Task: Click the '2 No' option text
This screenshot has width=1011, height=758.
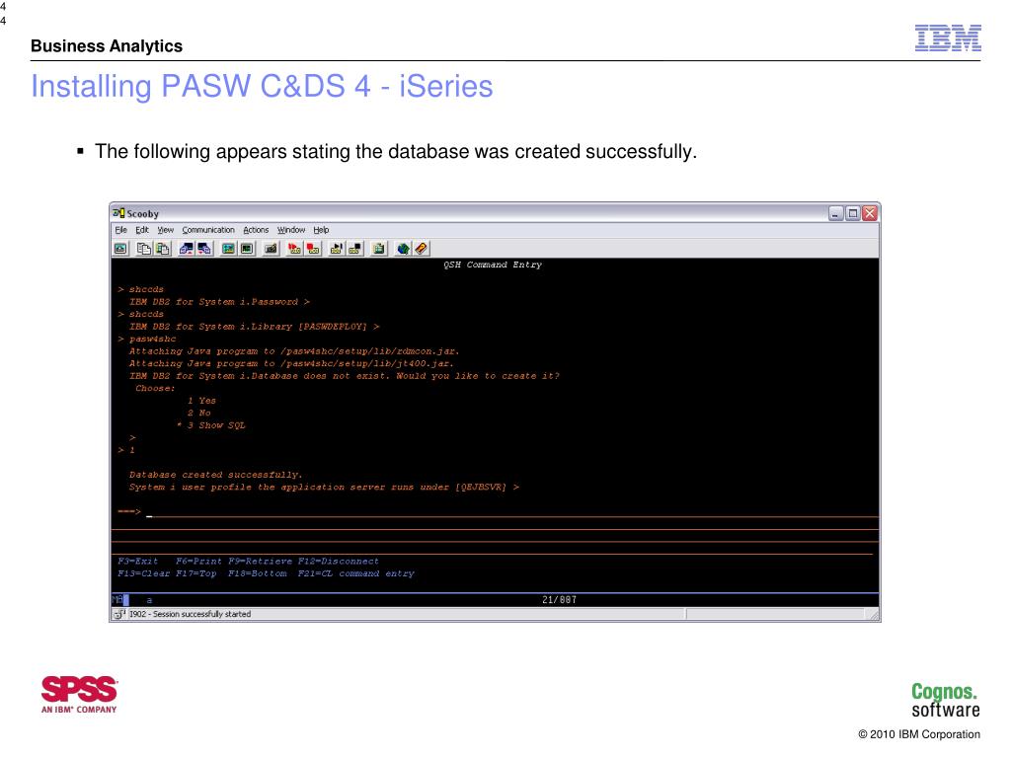Action: [x=198, y=414]
